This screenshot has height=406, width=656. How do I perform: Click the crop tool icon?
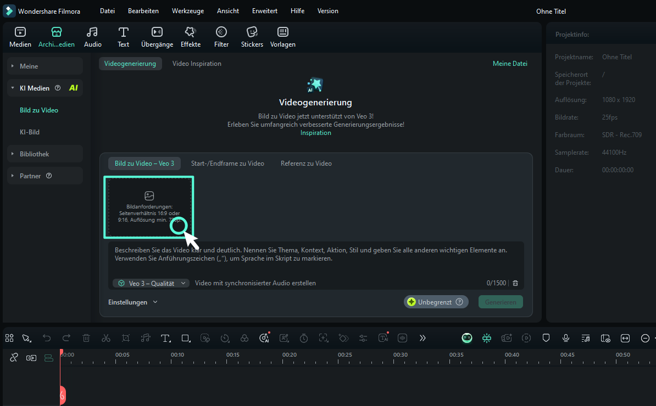[125, 338]
